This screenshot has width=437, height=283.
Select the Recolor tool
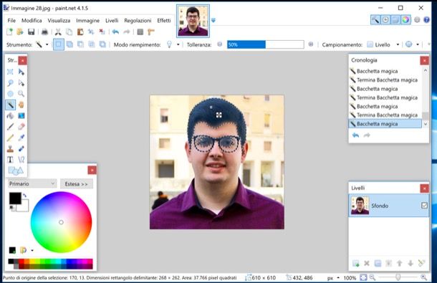21,148
